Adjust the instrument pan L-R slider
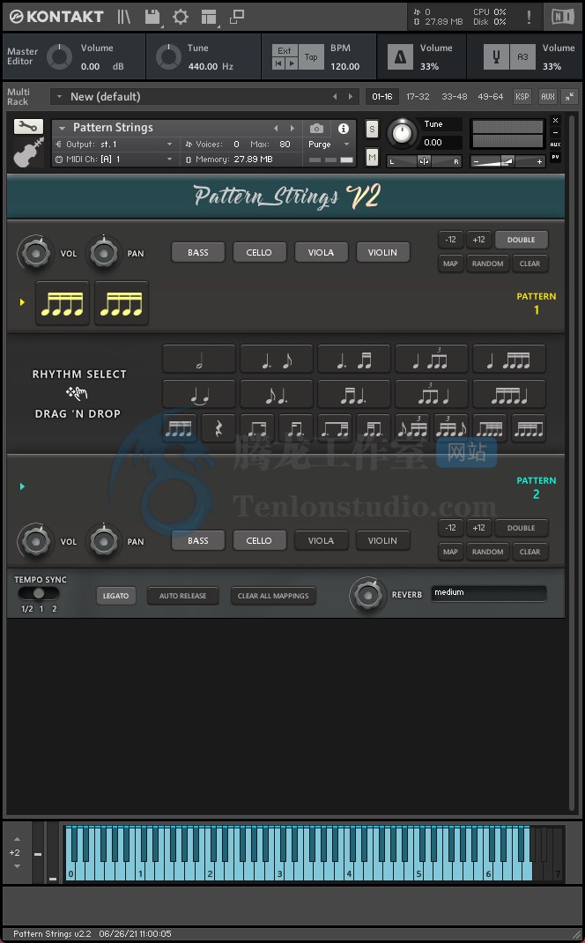This screenshot has height=943, width=585. pos(424,161)
